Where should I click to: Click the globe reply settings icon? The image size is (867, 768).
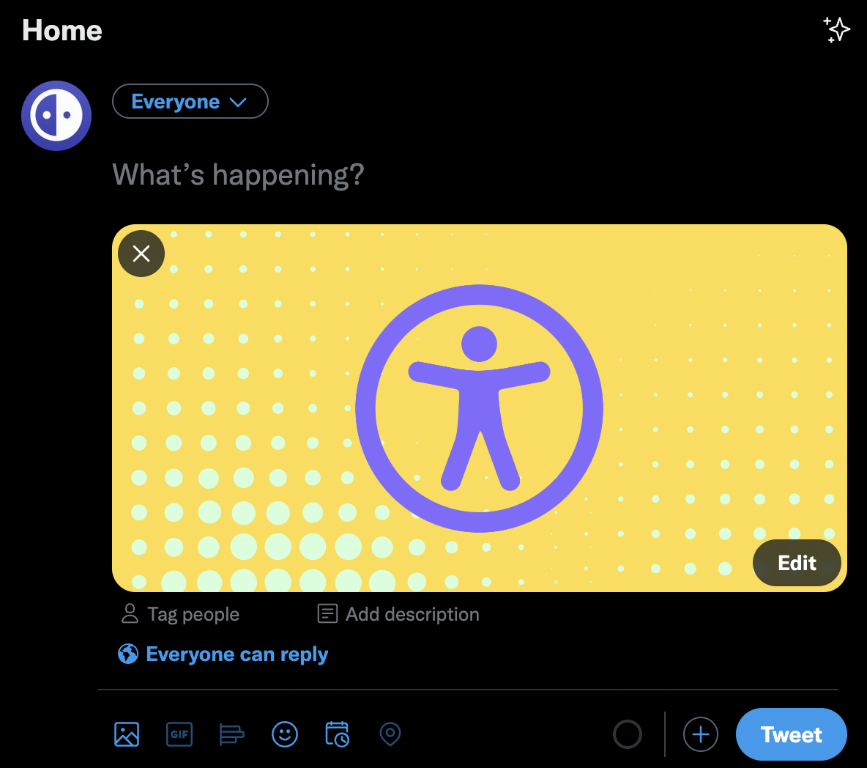pyautogui.click(x=127, y=653)
